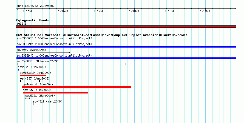The height and width of the screenshot is (123, 244).
Task: Select the red dgv164e19 loss bar
Action: [76, 87]
